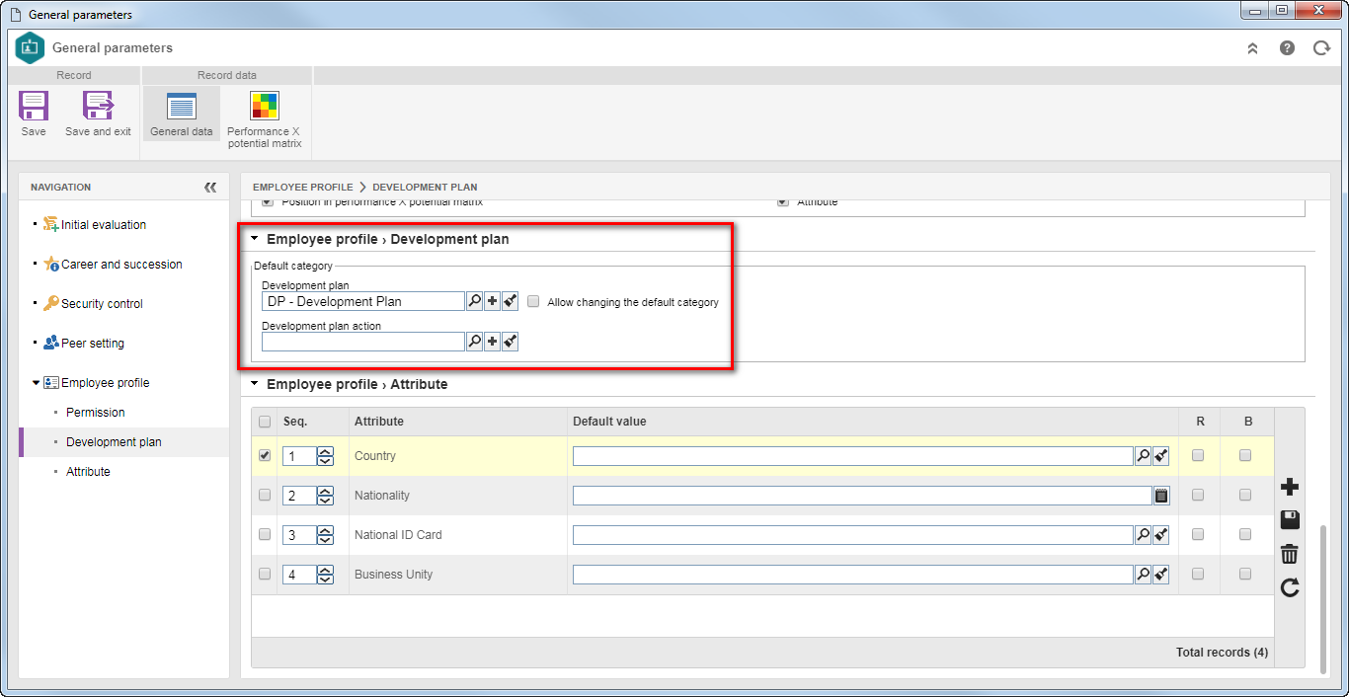Image resolution: width=1349 pixels, height=697 pixels.
Task: Check the R checkbox for Nationality
Action: (x=1198, y=495)
